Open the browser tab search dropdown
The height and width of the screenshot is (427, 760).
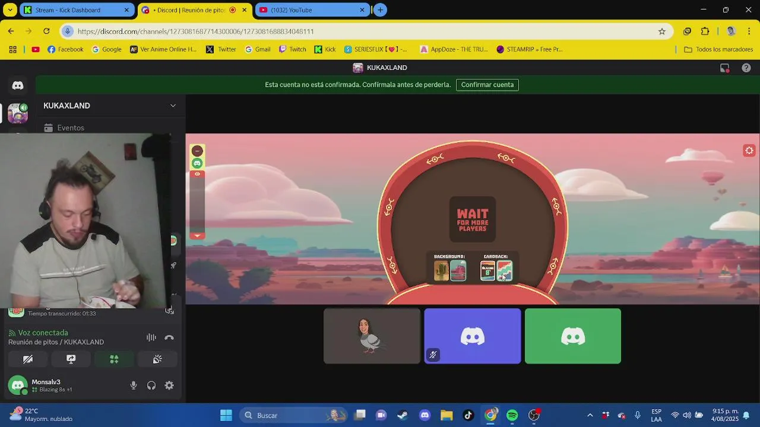(x=10, y=10)
